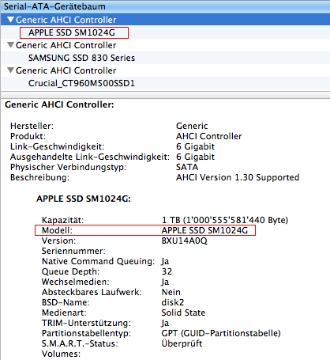
Task: Click the bold 'APPLE SSD SM1024G:' detail heading
Action: pos(84,199)
